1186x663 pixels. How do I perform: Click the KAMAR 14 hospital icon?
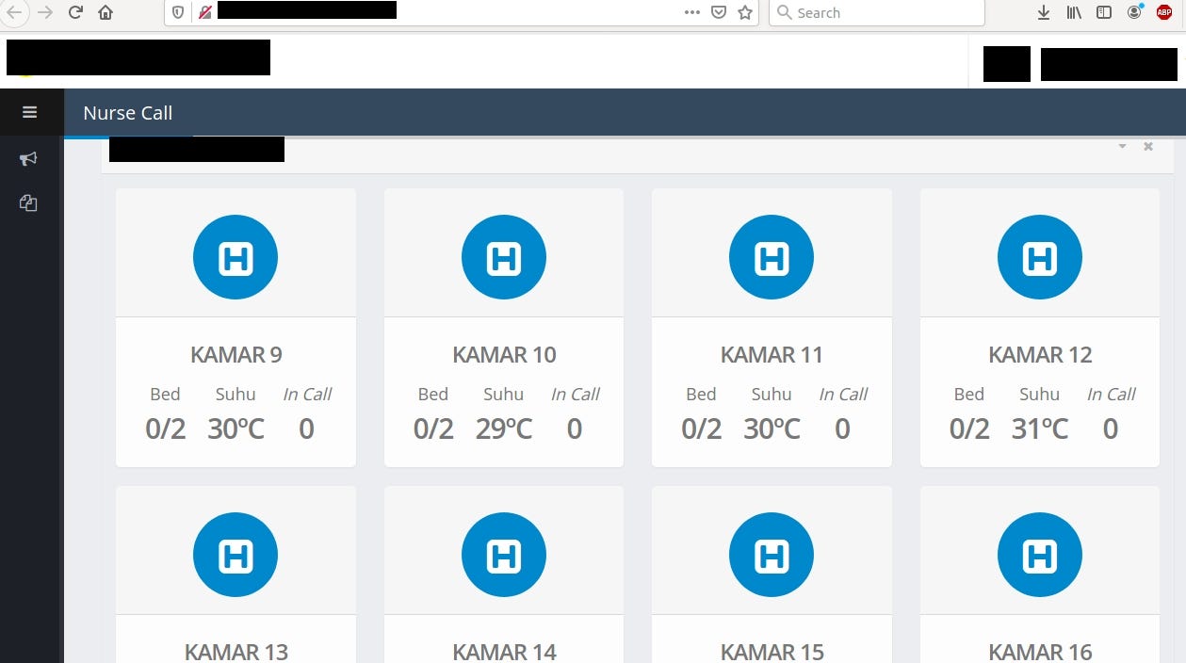[504, 555]
